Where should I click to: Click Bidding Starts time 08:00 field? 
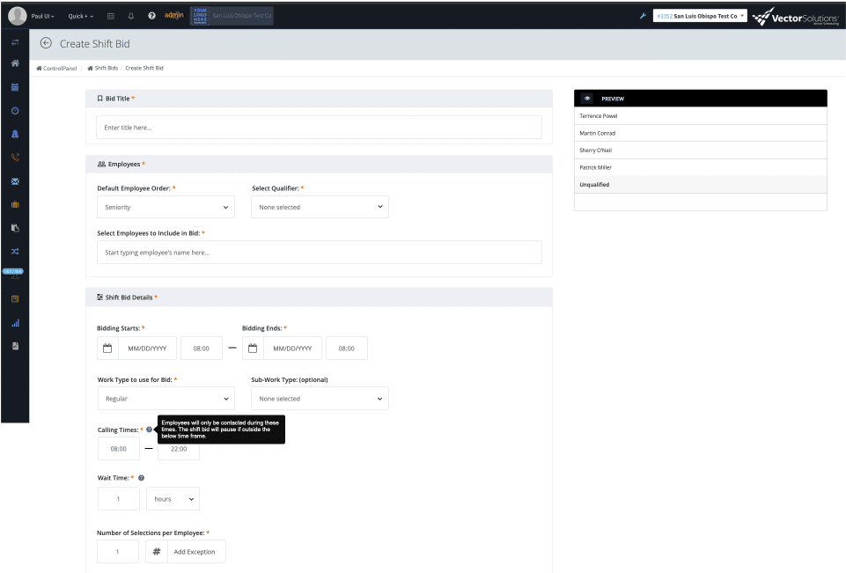[202, 348]
